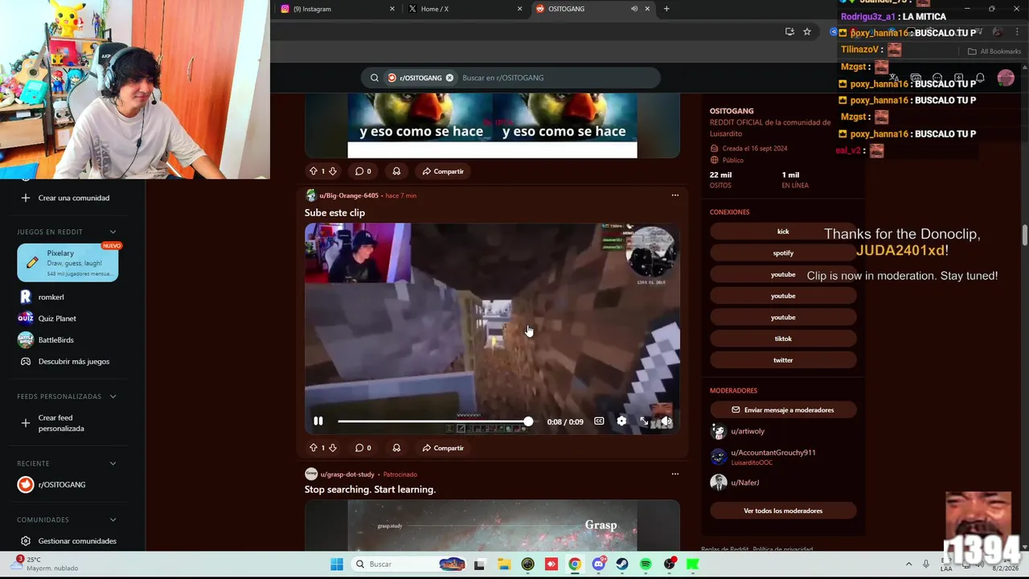The width and height of the screenshot is (1029, 579).
Task: Open moderator u/NaferJ profile
Action: [x=744, y=482]
